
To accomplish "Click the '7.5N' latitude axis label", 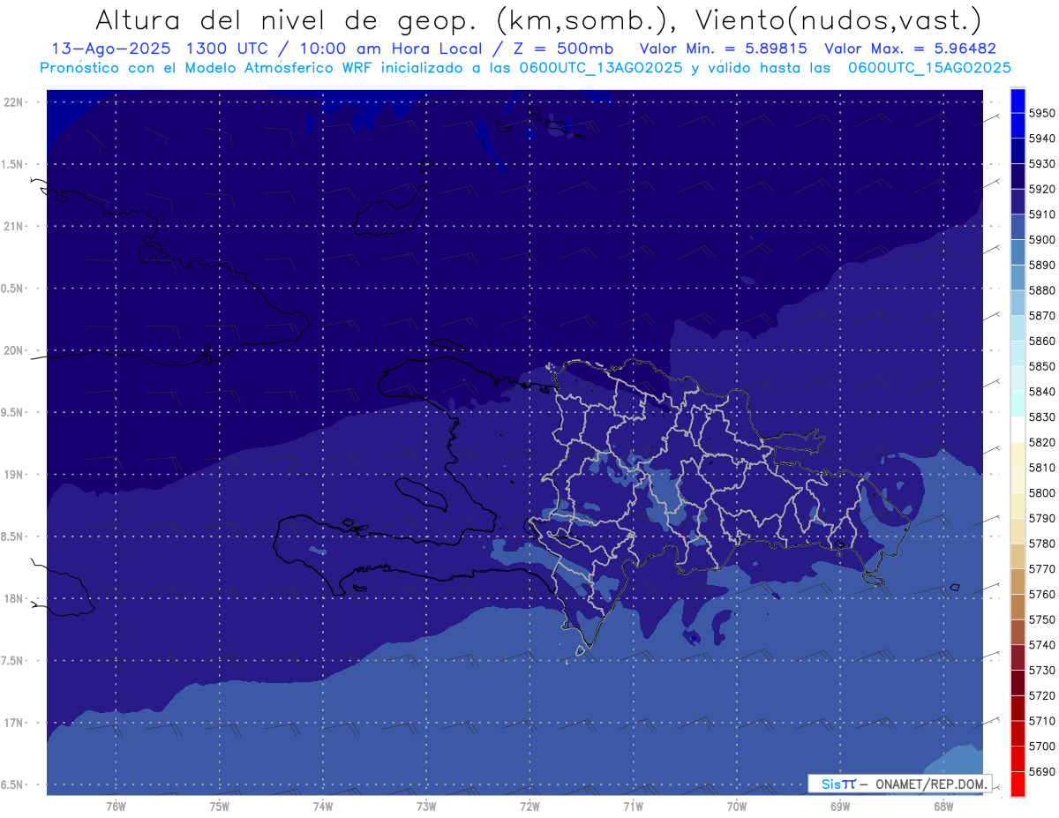I will click(x=13, y=661).
